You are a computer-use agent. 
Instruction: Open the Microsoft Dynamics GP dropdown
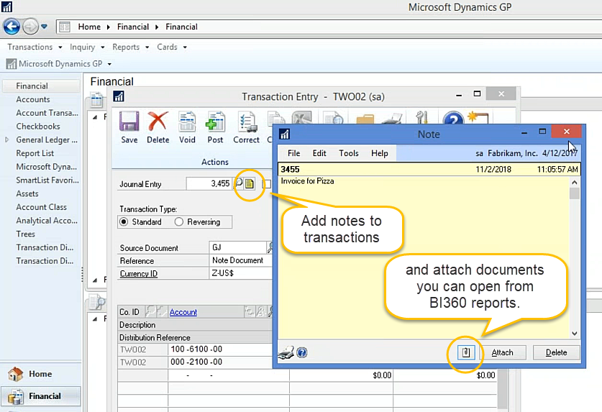point(55,64)
